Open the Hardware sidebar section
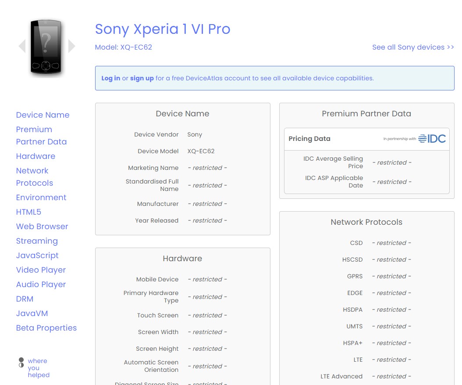Image resolution: width=462 pixels, height=385 pixels. pos(36,156)
